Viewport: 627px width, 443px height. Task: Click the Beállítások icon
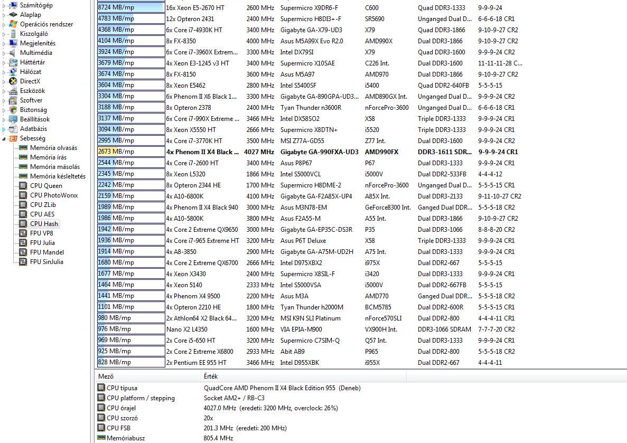13,119
